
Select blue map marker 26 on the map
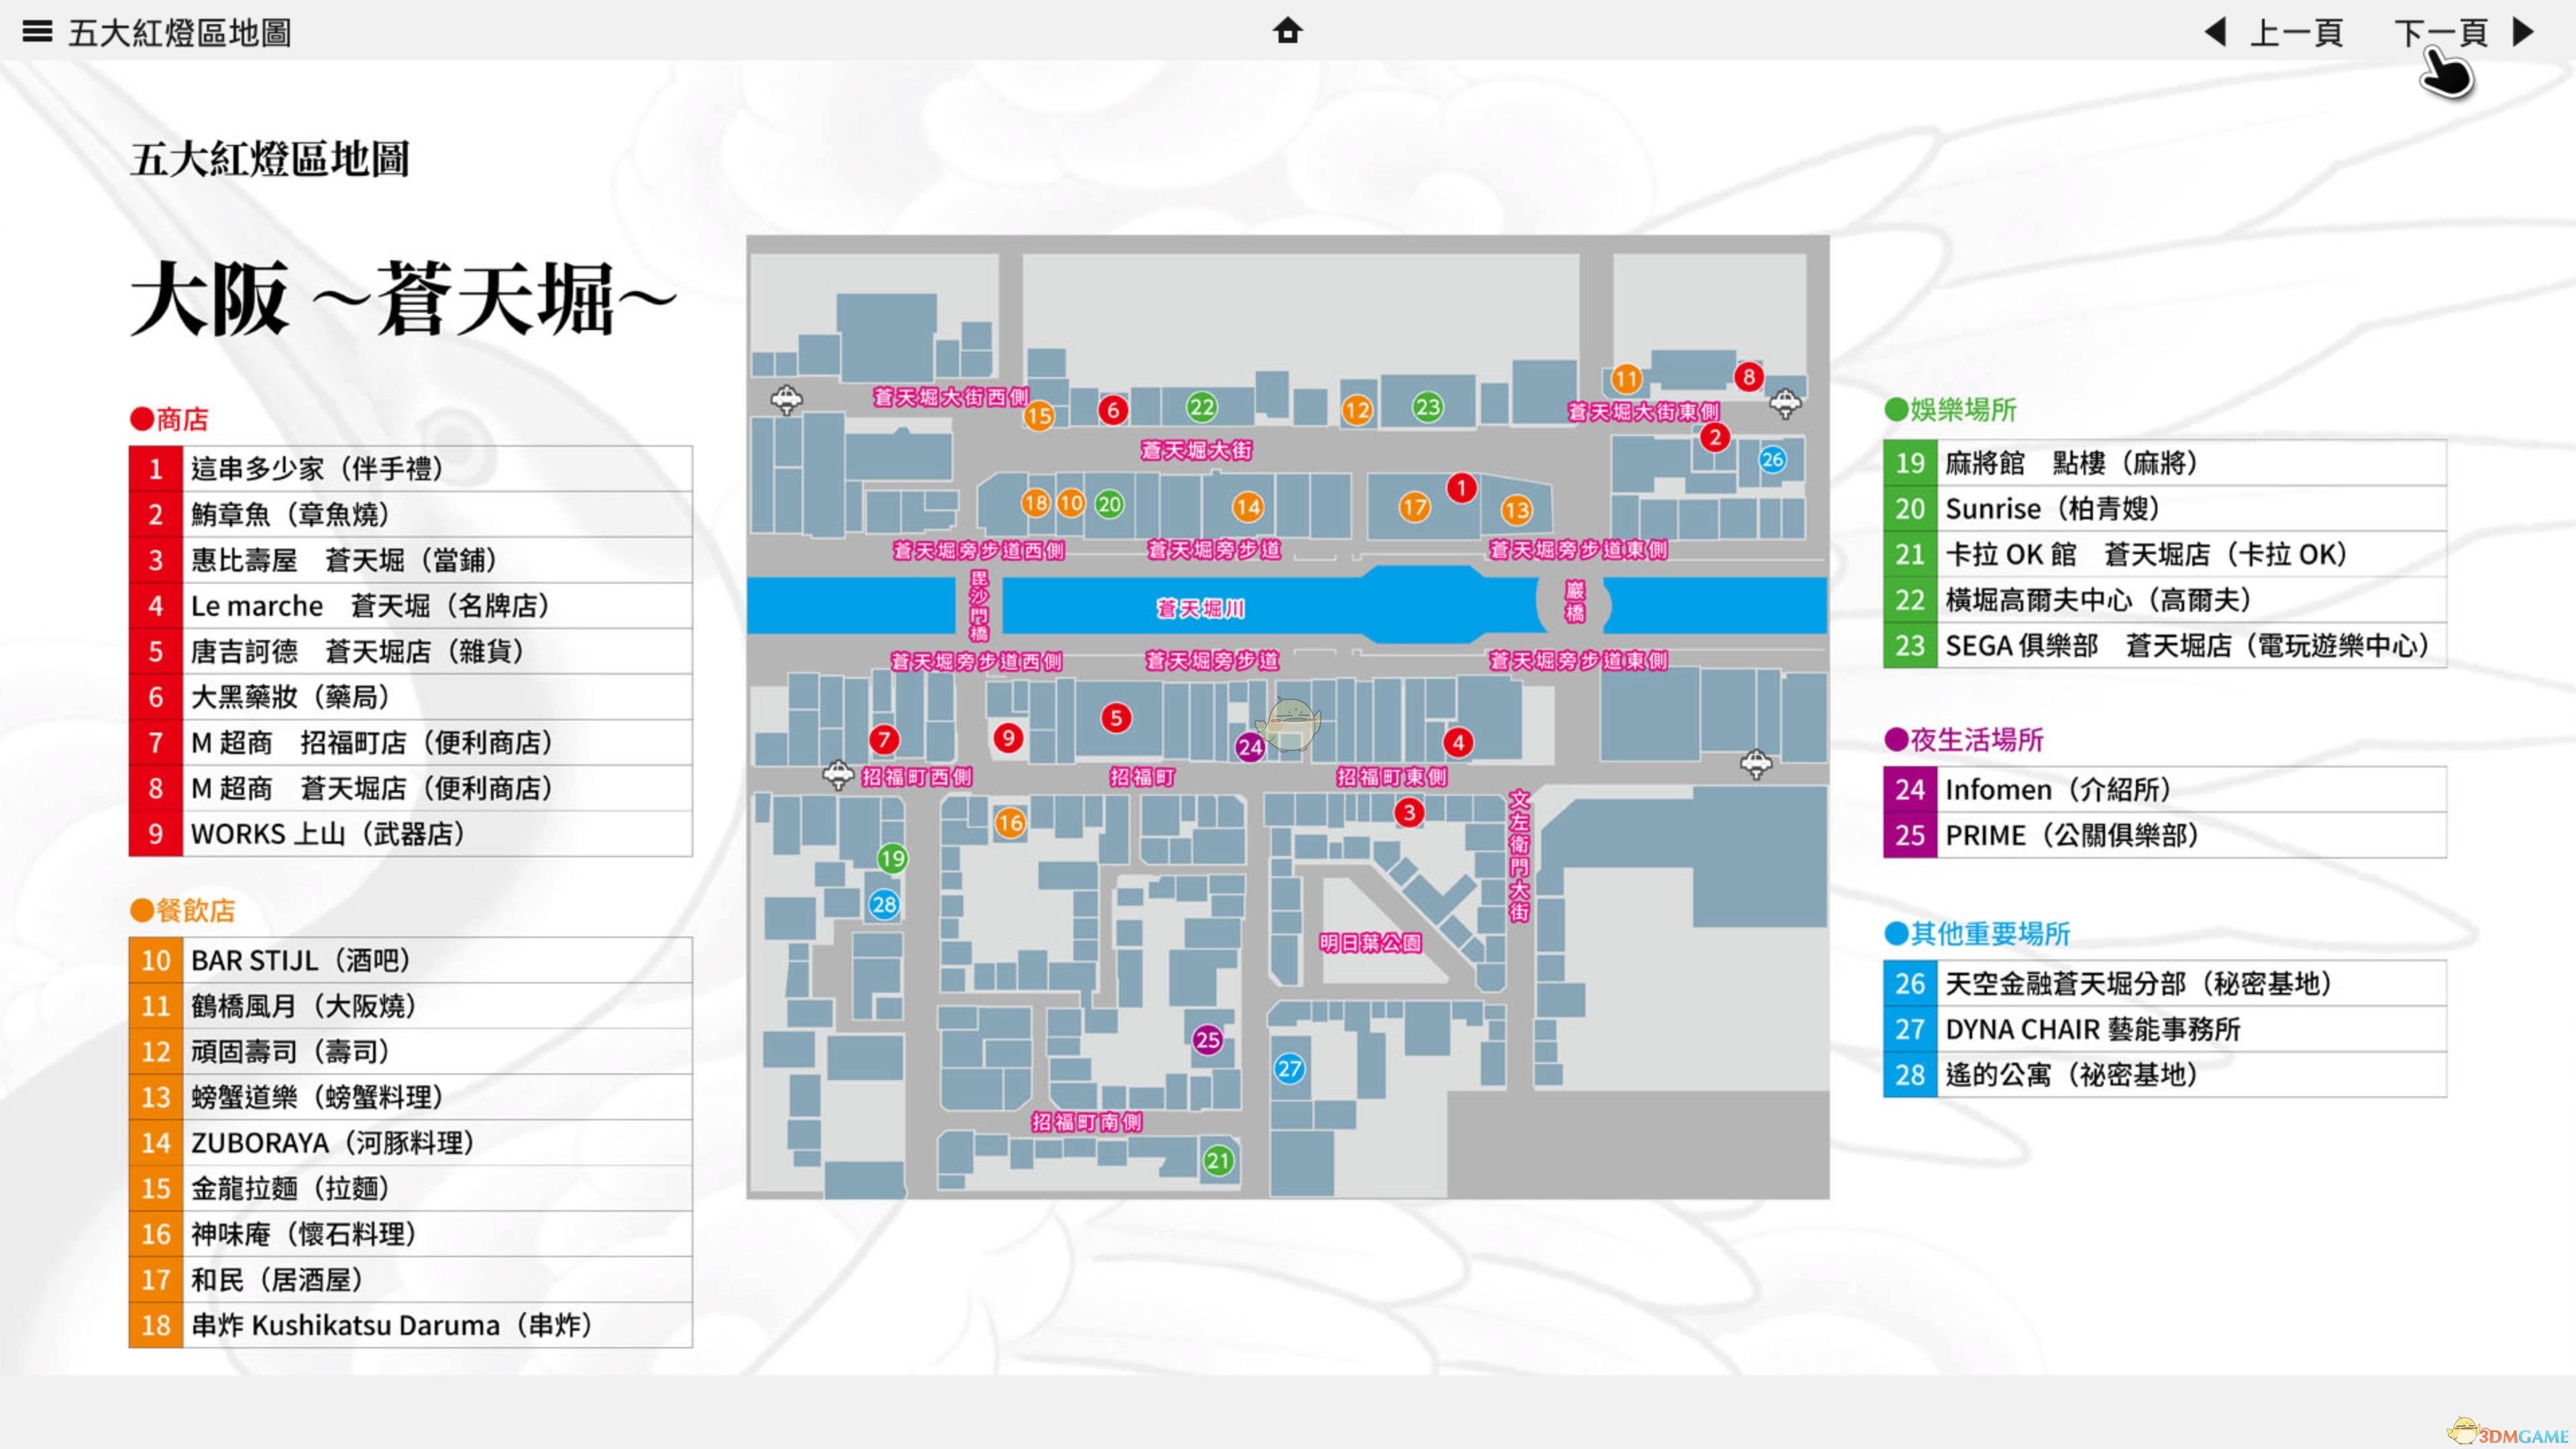[x=1772, y=460]
